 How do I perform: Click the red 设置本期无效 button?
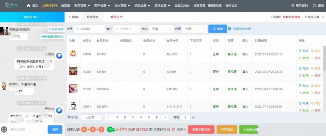(201, 129)
